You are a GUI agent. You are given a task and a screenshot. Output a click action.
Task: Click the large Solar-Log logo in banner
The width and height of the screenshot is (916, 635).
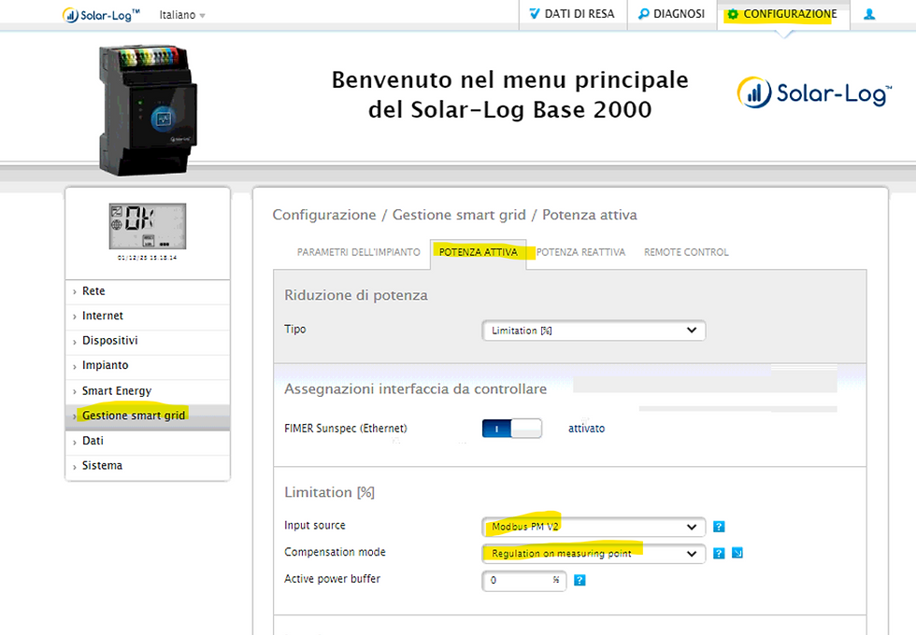click(x=814, y=92)
